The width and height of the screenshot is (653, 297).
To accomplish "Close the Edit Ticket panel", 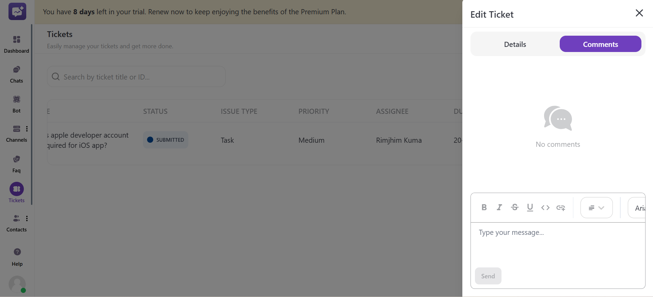I will point(639,13).
